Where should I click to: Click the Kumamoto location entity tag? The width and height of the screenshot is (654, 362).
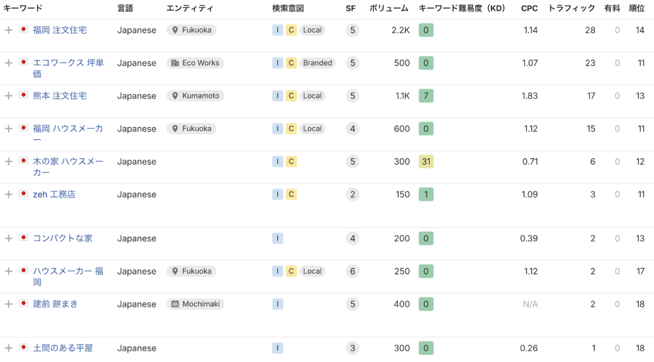(195, 96)
